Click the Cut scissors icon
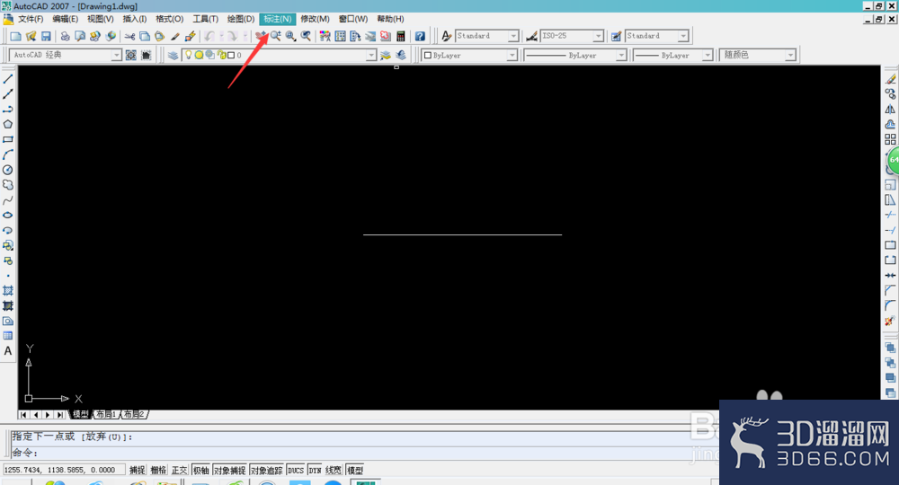Screen dimensions: 899x485 pos(129,36)
